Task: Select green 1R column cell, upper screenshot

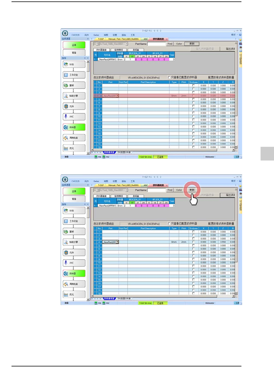Action: click(132, 57)
